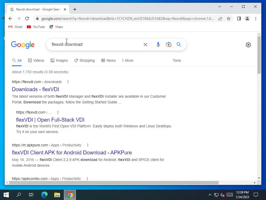Click the horizontal scrollbar right arrow
Viewport: 266px width, 200px height.
click(255, 183)
